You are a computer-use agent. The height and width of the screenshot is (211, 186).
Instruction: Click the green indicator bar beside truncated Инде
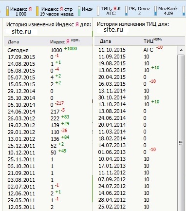pos(79,11)
